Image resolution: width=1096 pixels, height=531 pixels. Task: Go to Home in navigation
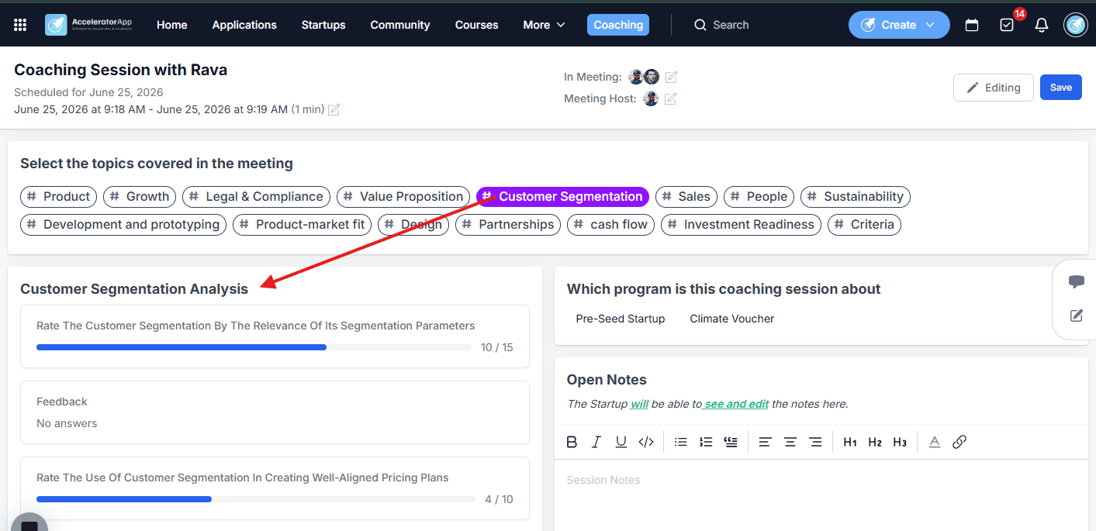172,25
